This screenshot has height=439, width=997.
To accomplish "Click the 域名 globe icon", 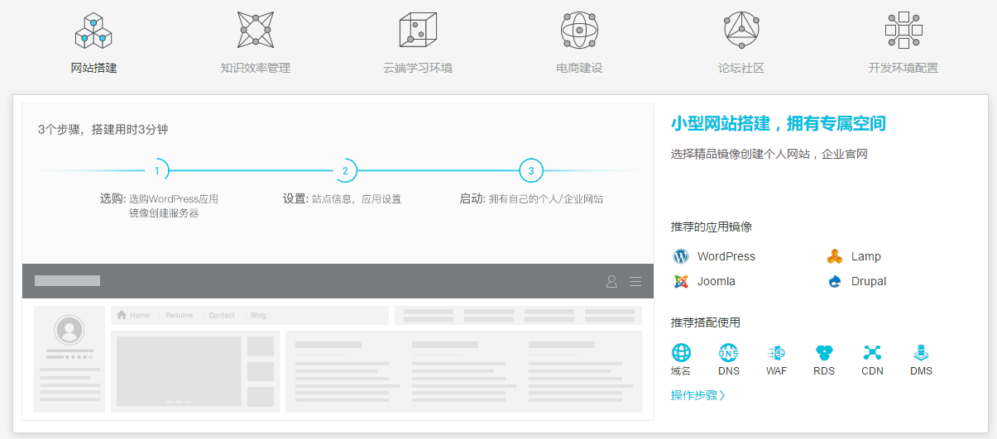I will point(681,353).
